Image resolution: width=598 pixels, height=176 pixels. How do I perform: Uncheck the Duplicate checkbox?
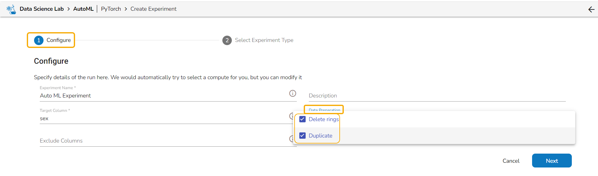[x=302, y=136]
